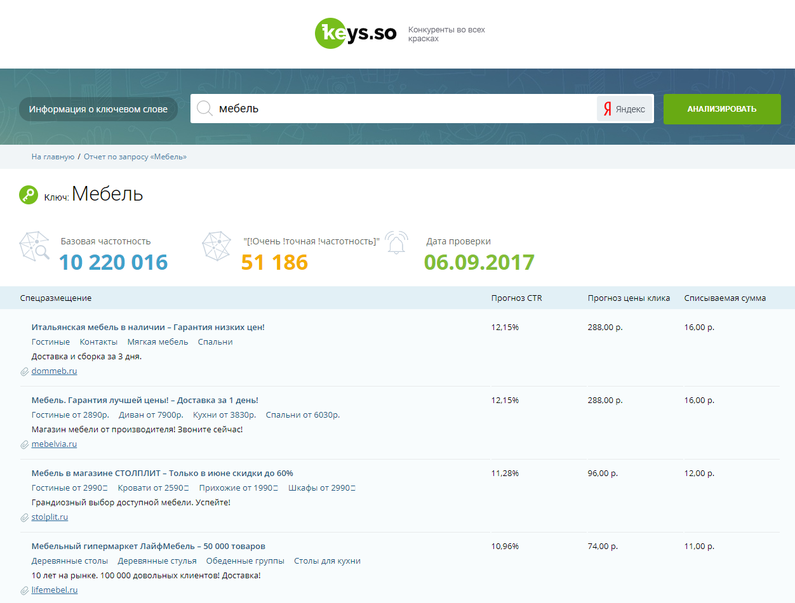The width and height of the screenshot is (795, 603).
Task: Click the paperclip icon next to dommeb.ru
Action: click(x=25, y=371)
